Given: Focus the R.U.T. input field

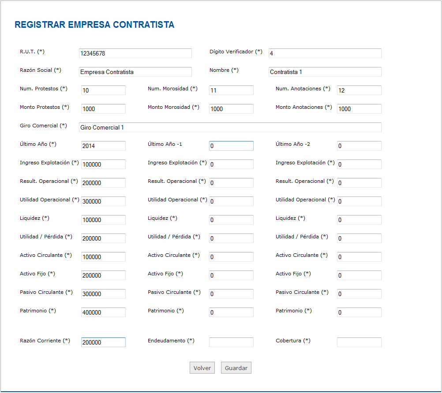Looking at the screenshot, I should point(135,53).
